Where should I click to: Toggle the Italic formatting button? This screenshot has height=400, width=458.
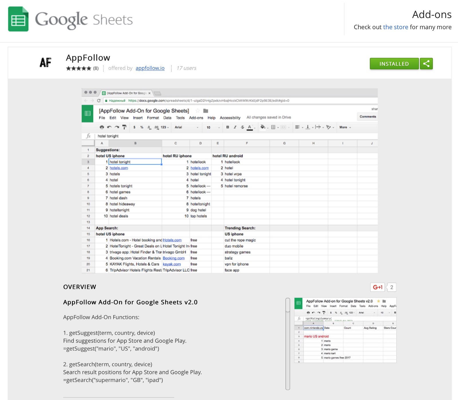(235, 127)
